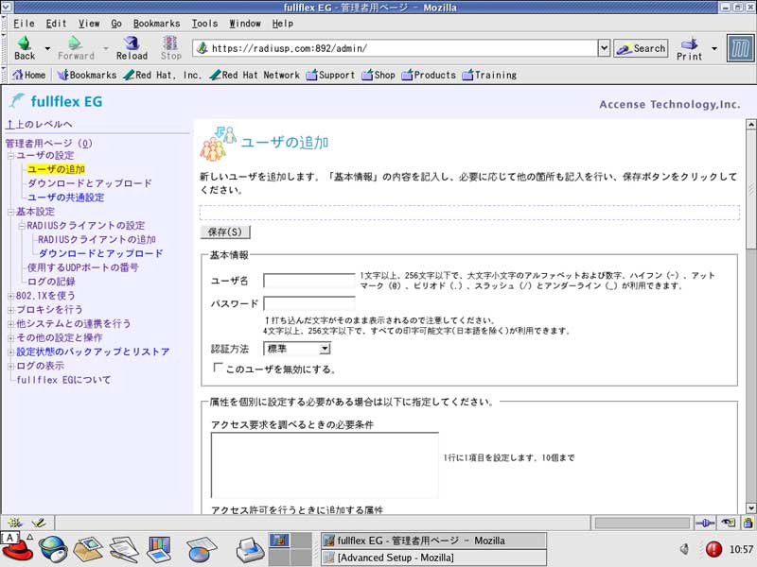Open the URL bar history dropdown arrow
The image size is (757, 567).
point(604,48)
